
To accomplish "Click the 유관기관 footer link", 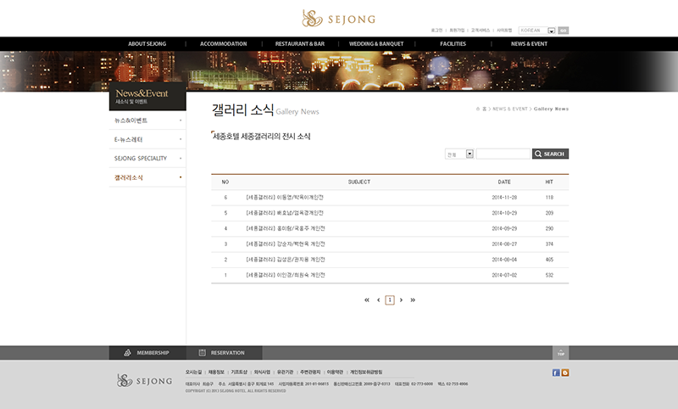I will (x=286, y=373).
